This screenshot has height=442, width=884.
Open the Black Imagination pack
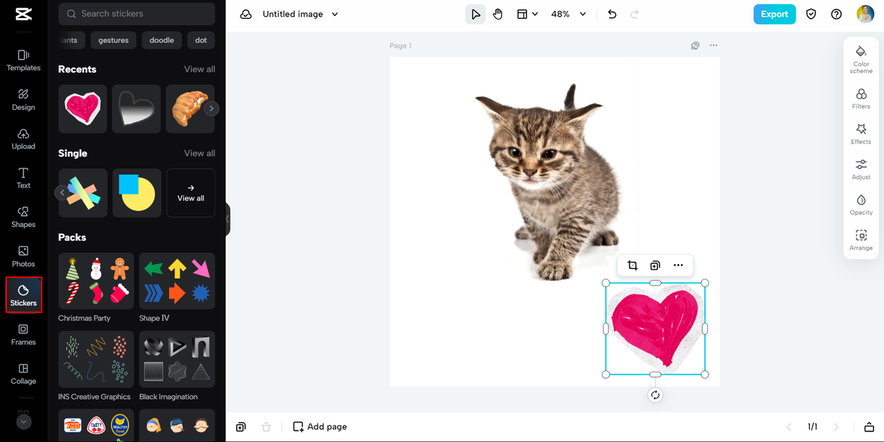pyautogui.click(x=177, y=359)
